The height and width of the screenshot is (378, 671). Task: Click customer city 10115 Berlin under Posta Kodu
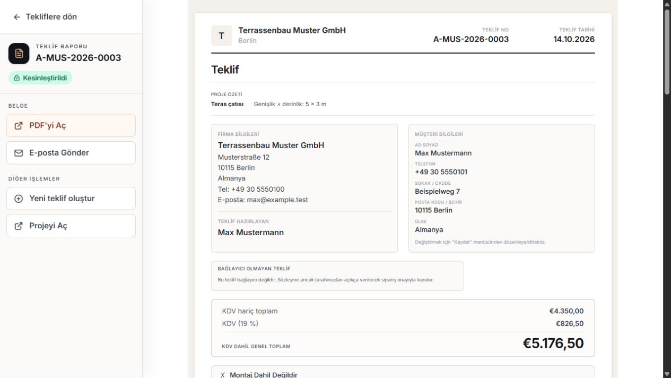[x=434, y=210]
